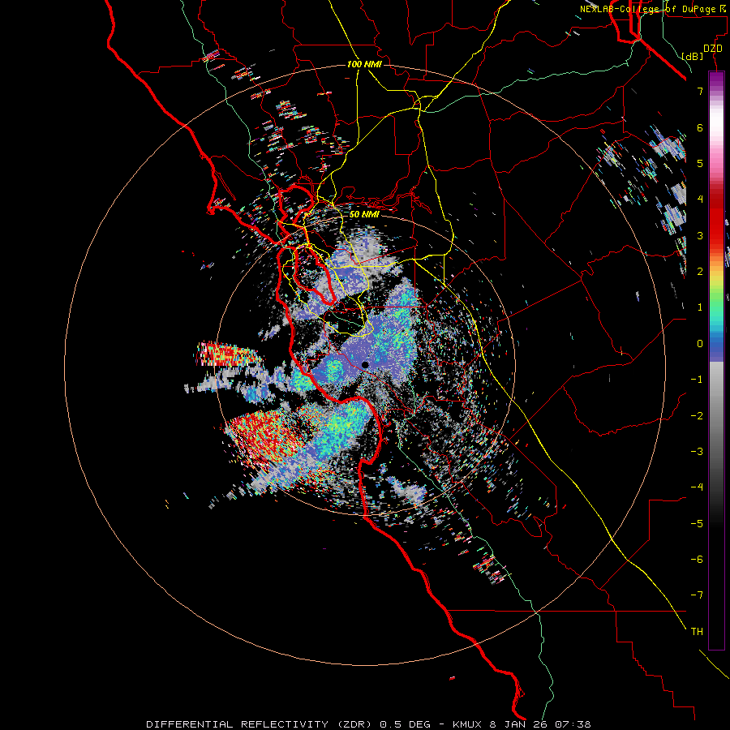The height and width of the screenshot is (730, 730).
Task: Click the "KMUX" station ID in the caption
Action: click(466, 724)
